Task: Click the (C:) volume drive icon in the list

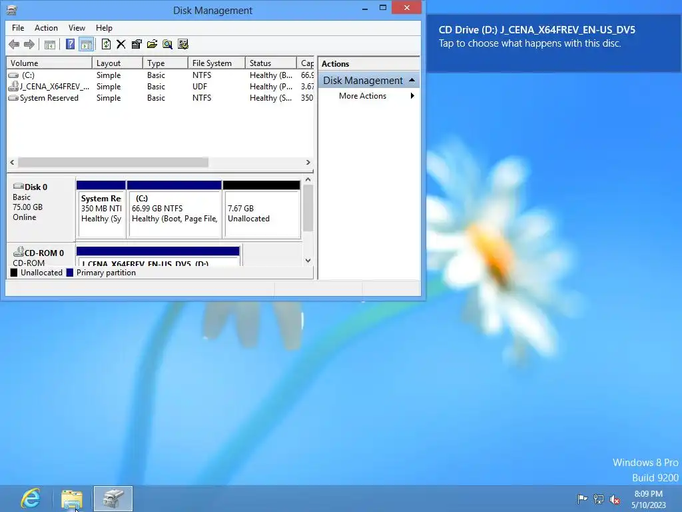Action: click(x=13, y=75)
